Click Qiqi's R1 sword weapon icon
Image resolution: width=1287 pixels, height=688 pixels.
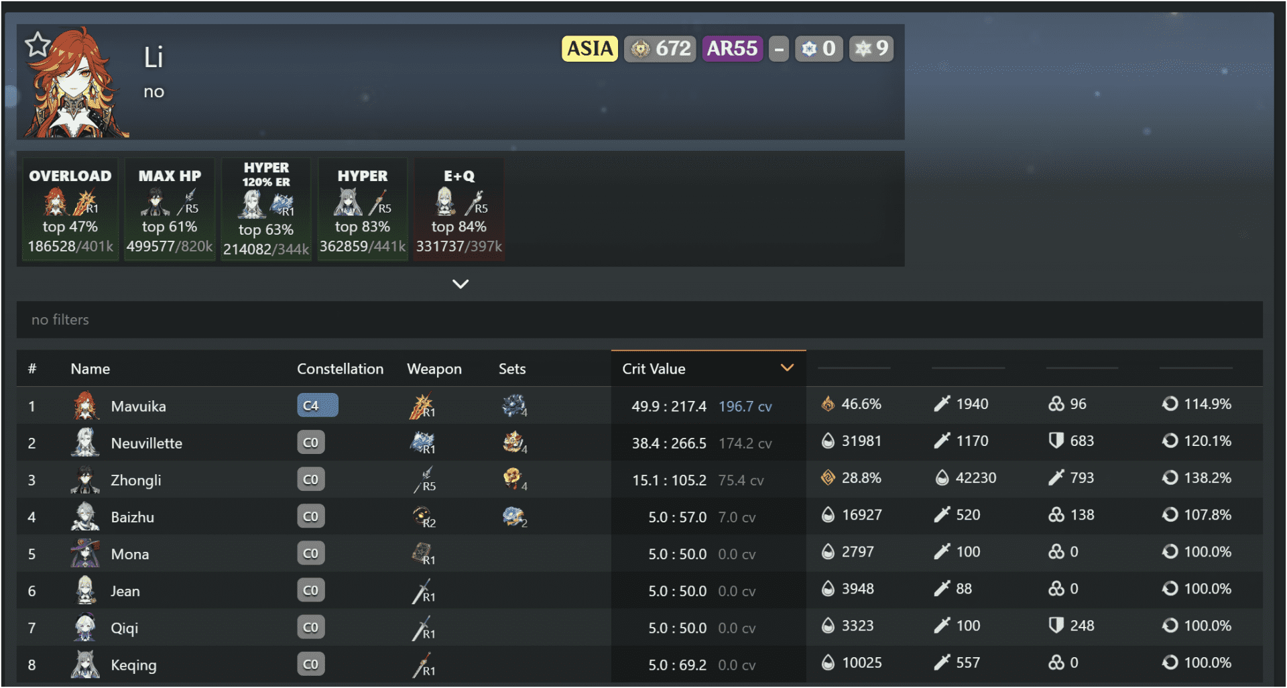tap(423, 628)
